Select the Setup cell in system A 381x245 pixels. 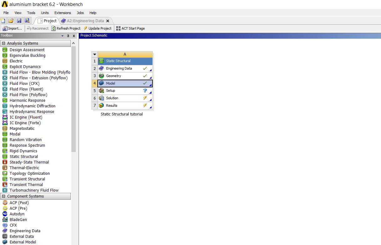click(x=125, y=91)
